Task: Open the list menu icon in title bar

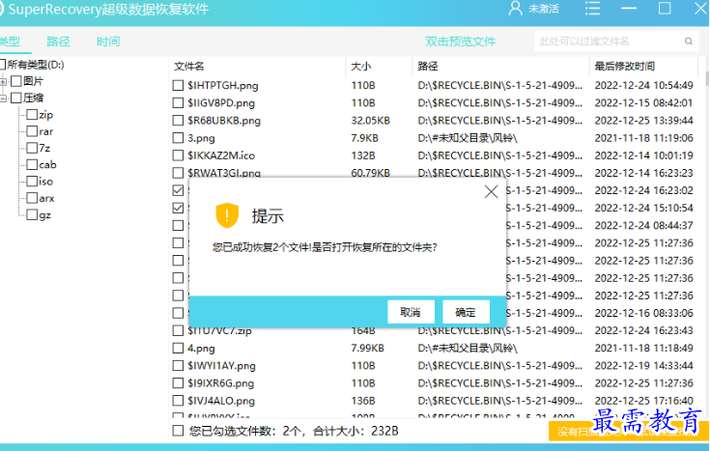Action: tap(592, 8)
